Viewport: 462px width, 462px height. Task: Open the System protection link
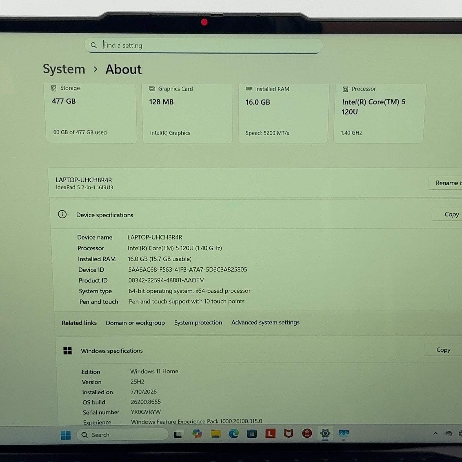(x=198, y=322)
